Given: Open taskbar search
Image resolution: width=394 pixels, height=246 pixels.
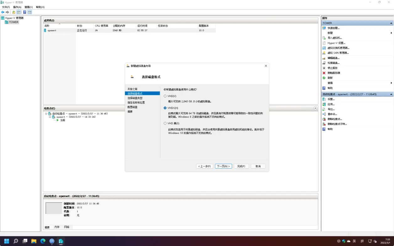Looking at the screenshot, I should [x=16, y=241].
